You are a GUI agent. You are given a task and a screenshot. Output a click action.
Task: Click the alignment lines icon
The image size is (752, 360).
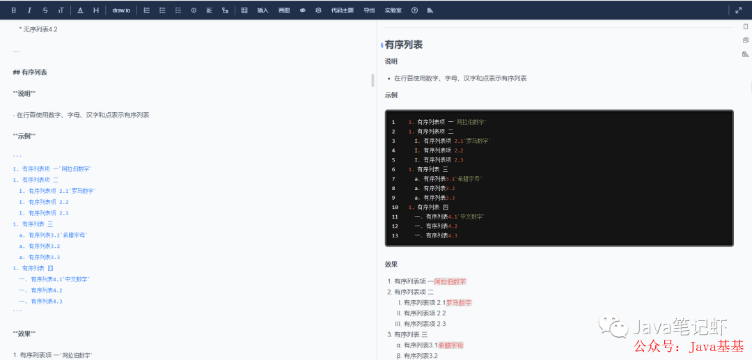pos(209,10)
